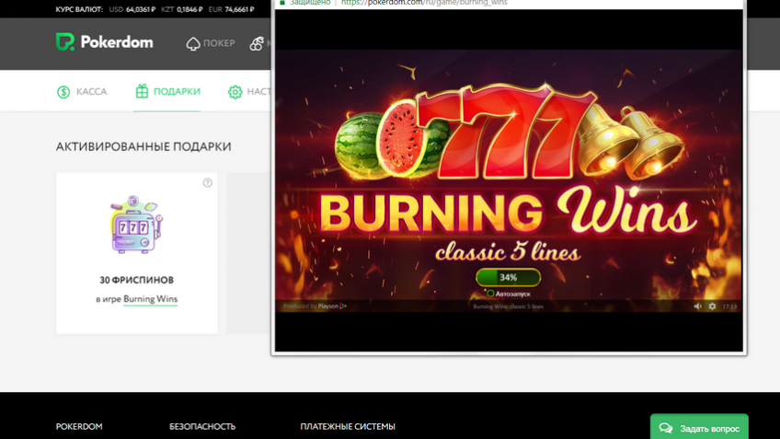Click the Подарки gift icon
Screen dimensions: 780x439
[142, 91]
